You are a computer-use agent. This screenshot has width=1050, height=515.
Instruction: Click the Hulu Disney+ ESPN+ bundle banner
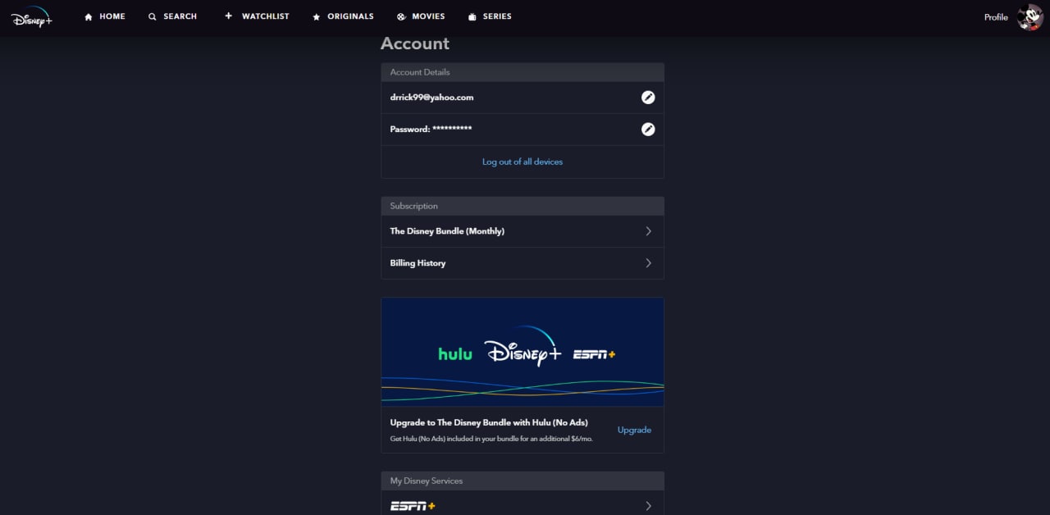[523, 352]
